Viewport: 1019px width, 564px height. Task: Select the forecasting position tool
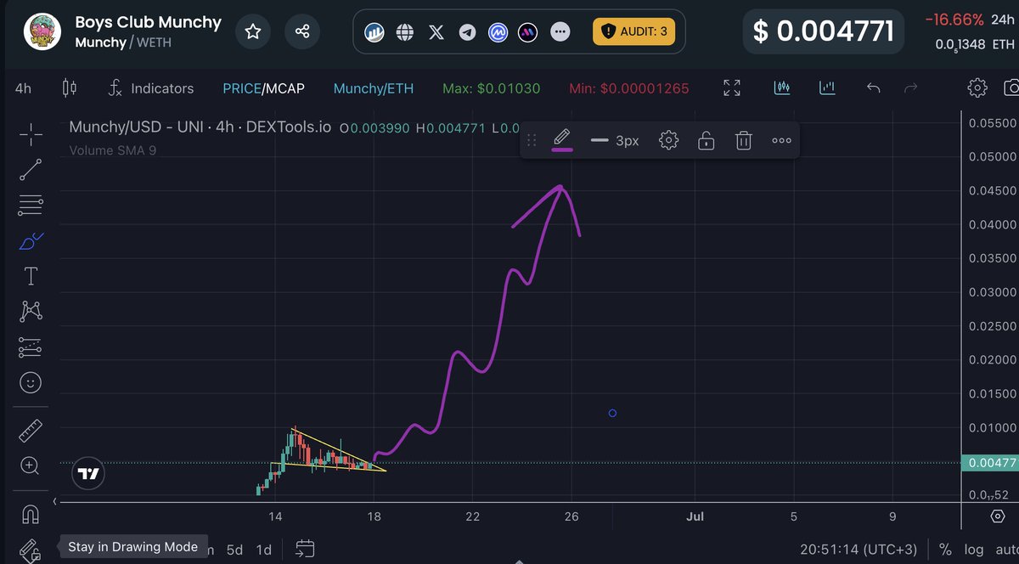pos(31,347)
